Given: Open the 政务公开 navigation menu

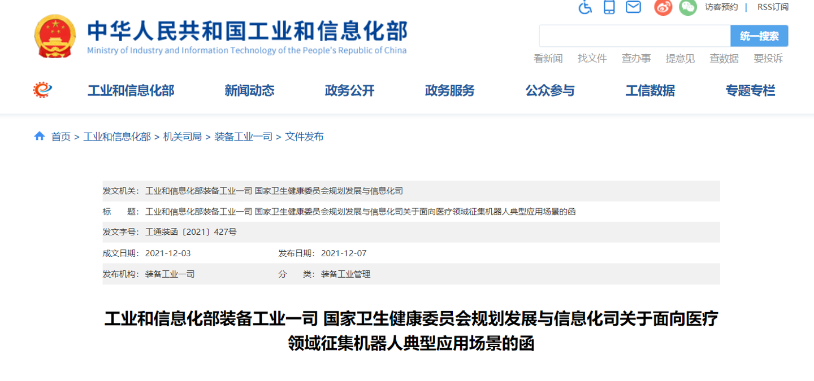Looking at the screenshot, I should coord(349,90).
